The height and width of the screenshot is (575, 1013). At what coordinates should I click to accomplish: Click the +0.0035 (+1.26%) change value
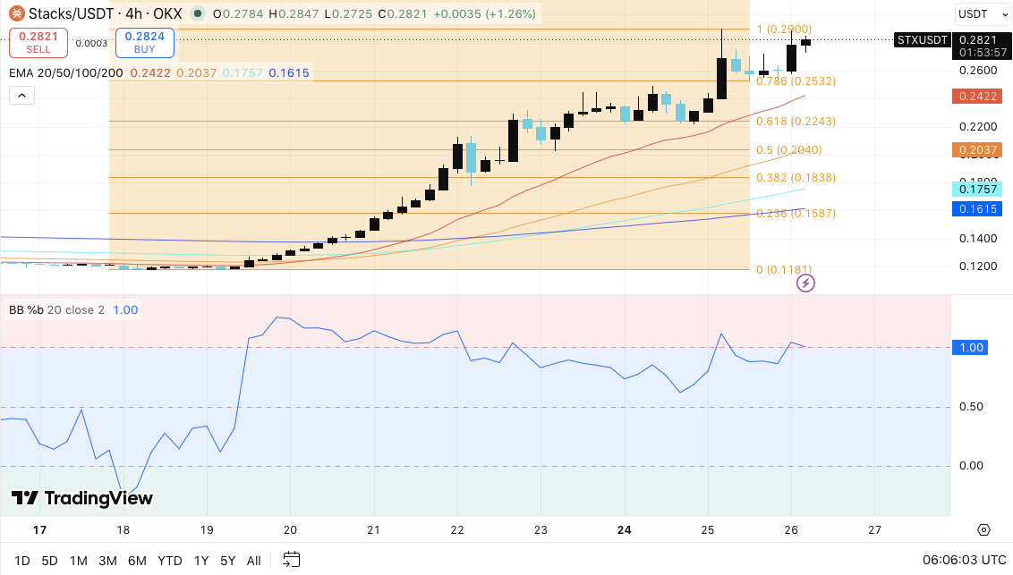(x=484, y=13)
